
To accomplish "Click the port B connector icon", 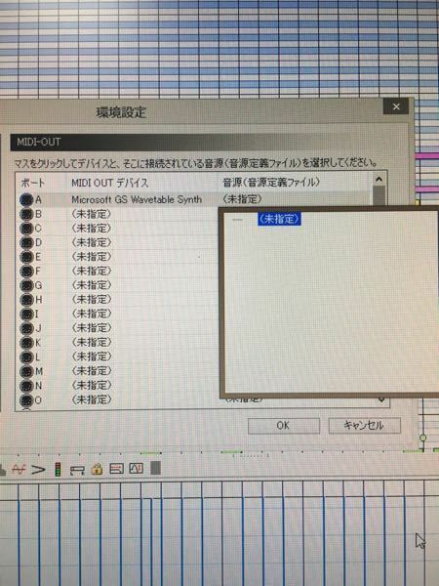I will 26,214.
